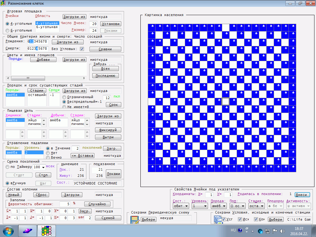Open the timer interval 100 dropdown

click(x=43, y=167)
